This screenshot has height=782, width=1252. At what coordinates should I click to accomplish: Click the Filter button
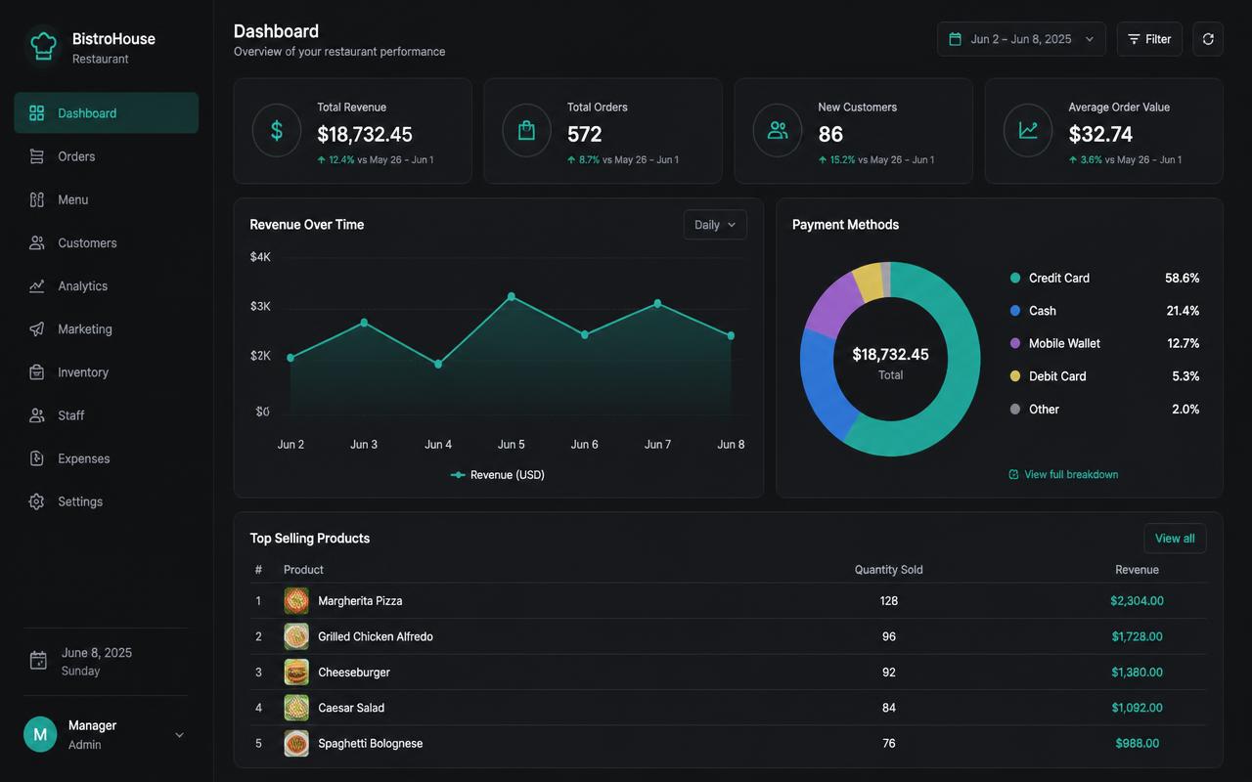click(x=1149, y=39)
